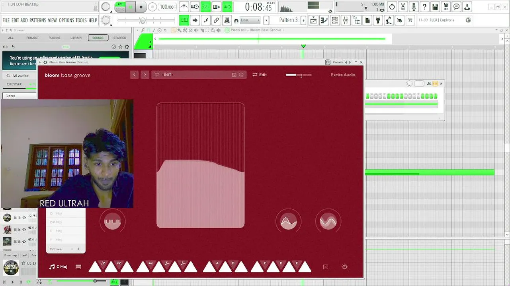Click the square-wave round control in Bloom
The image size is (510, 286).
(112, 222)
